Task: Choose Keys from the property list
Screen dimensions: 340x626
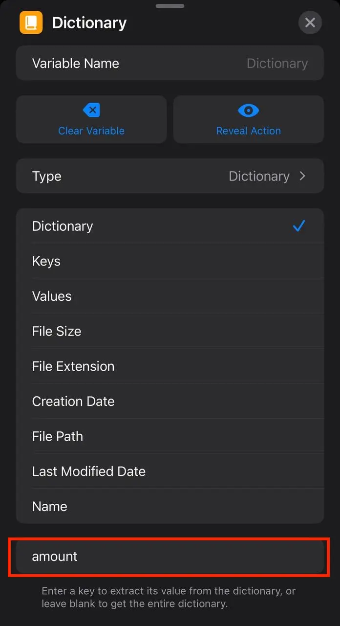Action: click(x=170, y=261)
